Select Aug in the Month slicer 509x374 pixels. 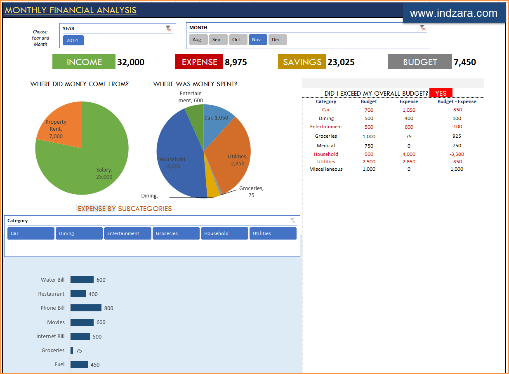click(198, 39)
